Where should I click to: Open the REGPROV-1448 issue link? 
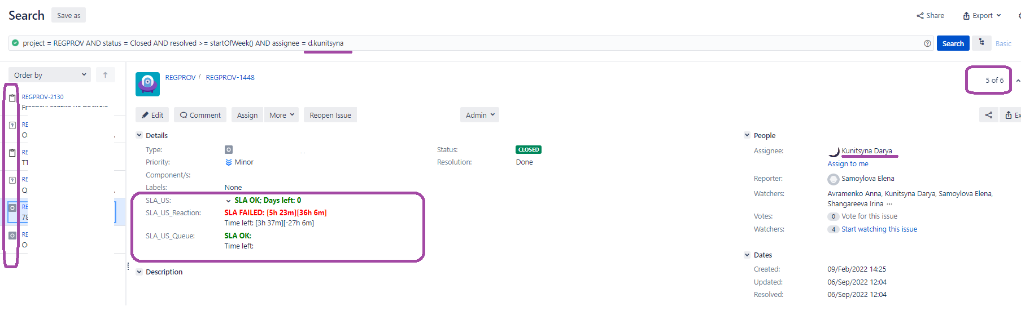click(230, 78)
